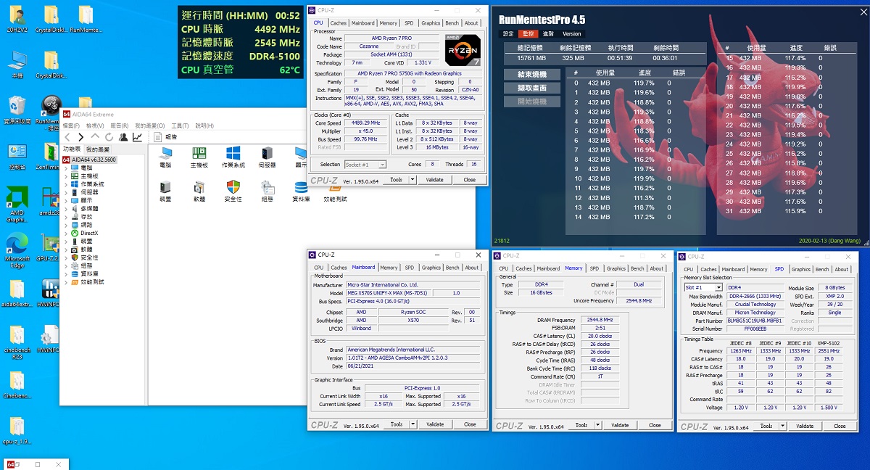Open the 工具(T) menu in AIDA64
Image resolution: width=870 pixels, height=470 pixels.
[179, 125]
